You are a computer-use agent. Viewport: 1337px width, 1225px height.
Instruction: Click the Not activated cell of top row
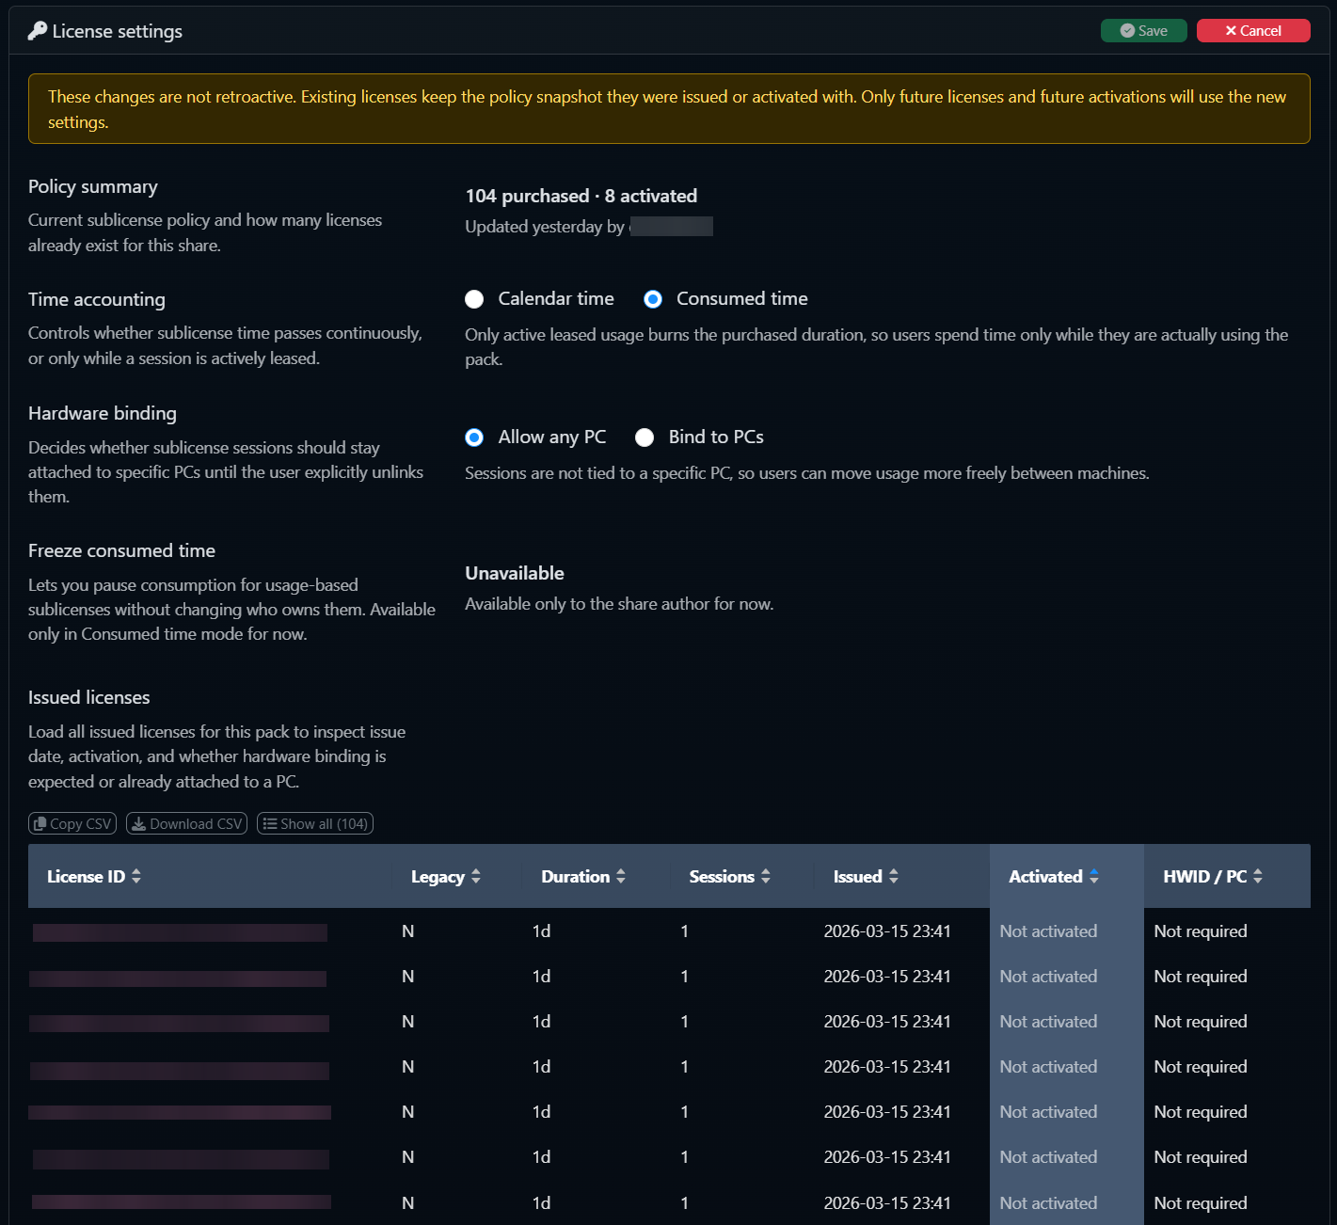(1048, 931)
